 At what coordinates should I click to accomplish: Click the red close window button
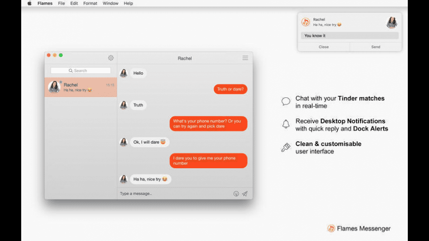coord(49,55)
